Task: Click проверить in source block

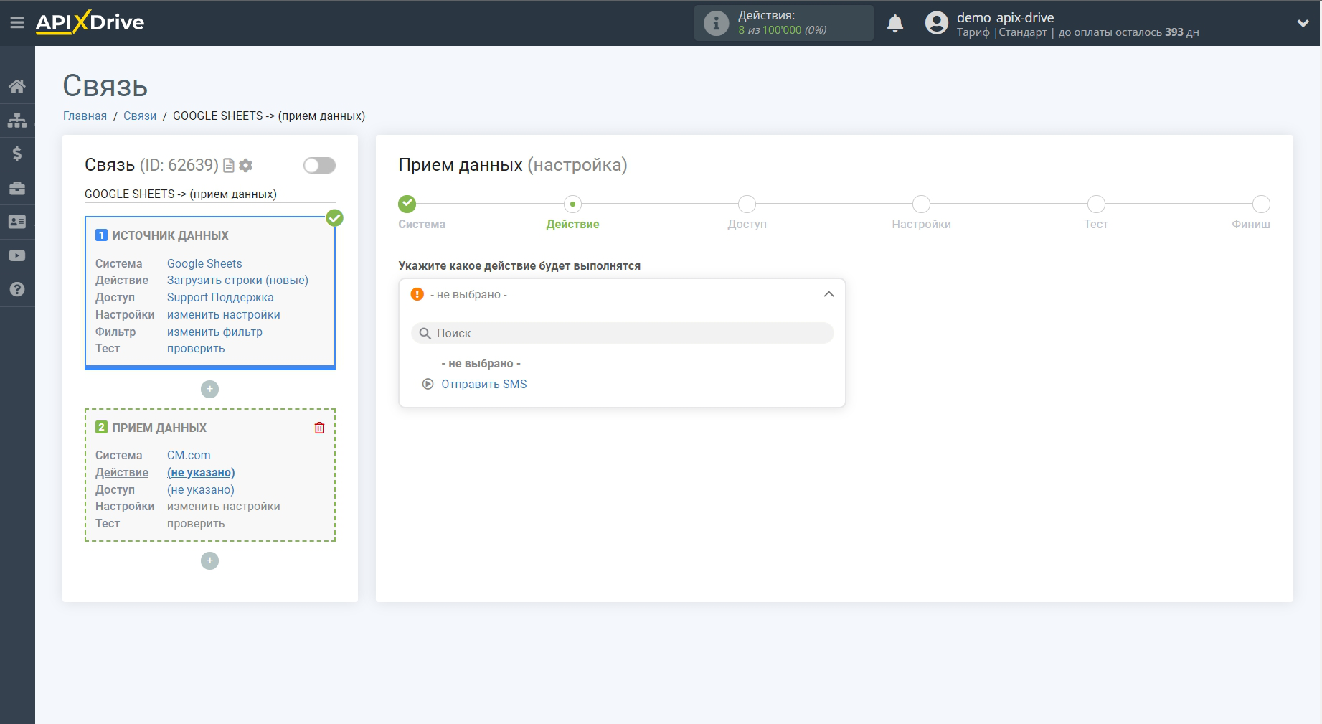Action: [x=196, y=348]
